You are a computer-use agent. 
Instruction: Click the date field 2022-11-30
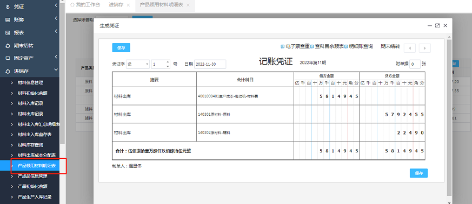click(x=210, y=64)
